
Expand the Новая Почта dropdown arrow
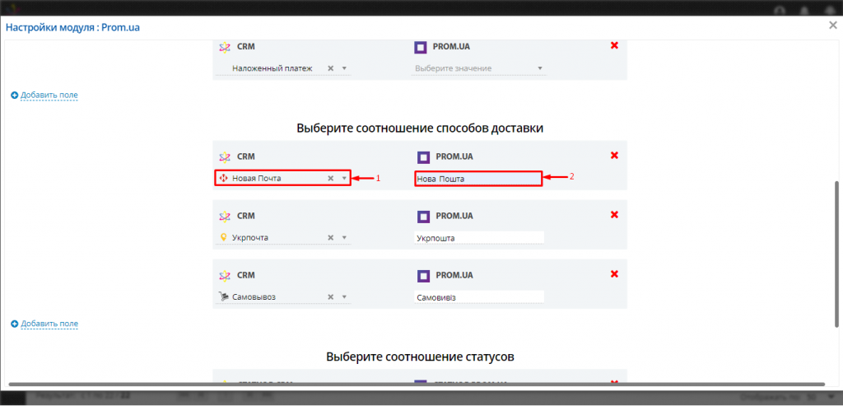344,178
